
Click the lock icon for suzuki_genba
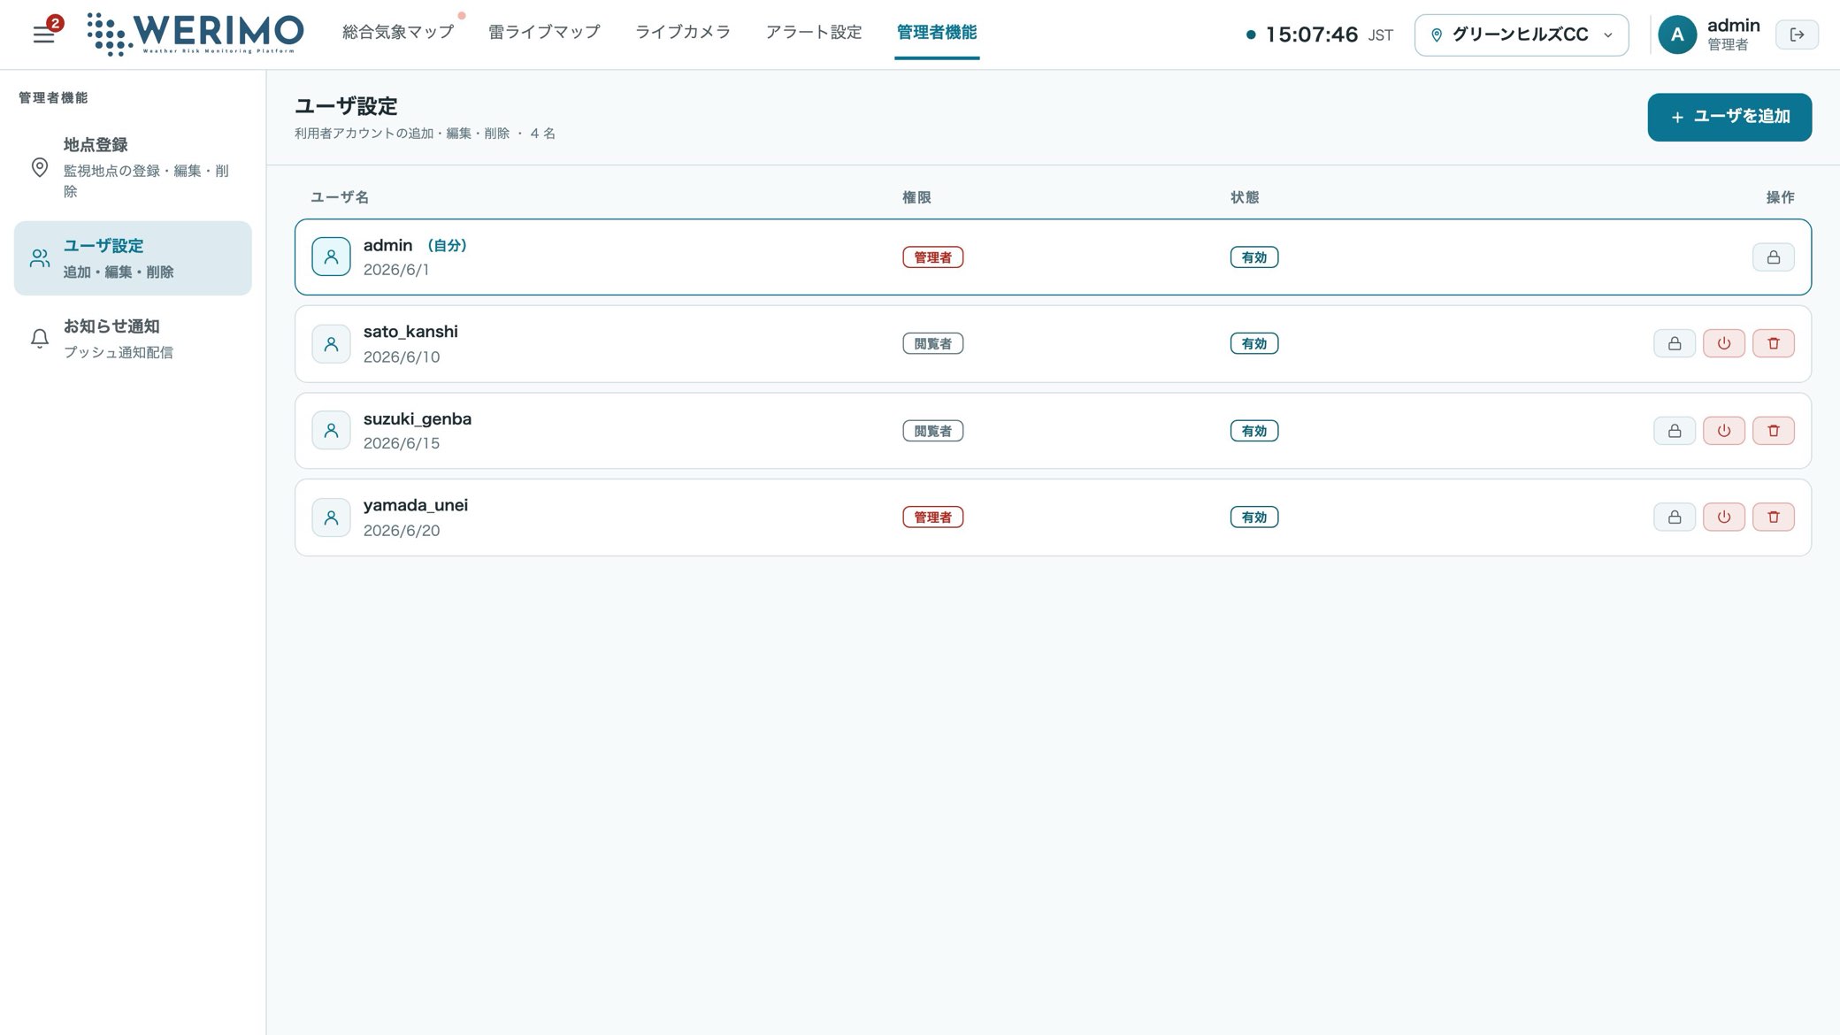pyautogui.click(x=1674, y=431)
